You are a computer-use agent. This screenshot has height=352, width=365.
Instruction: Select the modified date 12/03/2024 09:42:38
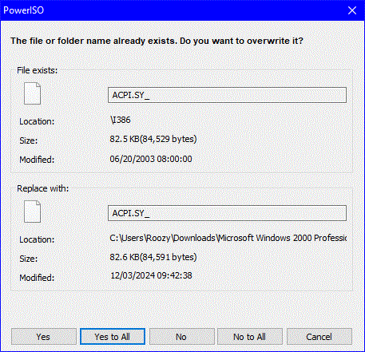tap(151, 275)
